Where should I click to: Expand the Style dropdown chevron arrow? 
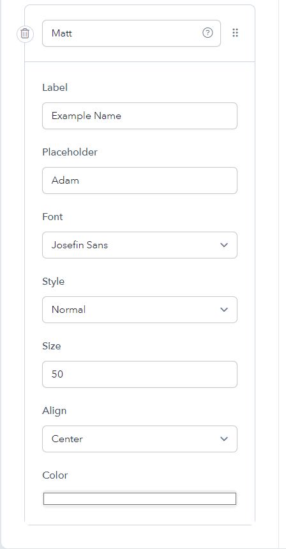tap(224, 310)
